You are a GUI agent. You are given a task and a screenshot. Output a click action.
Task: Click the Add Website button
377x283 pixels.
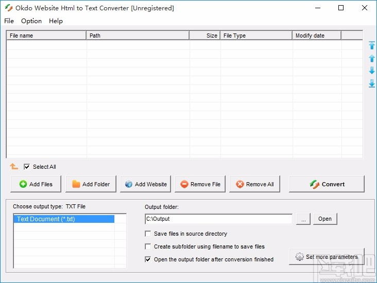pyautogui.click(x=145, y=184)
